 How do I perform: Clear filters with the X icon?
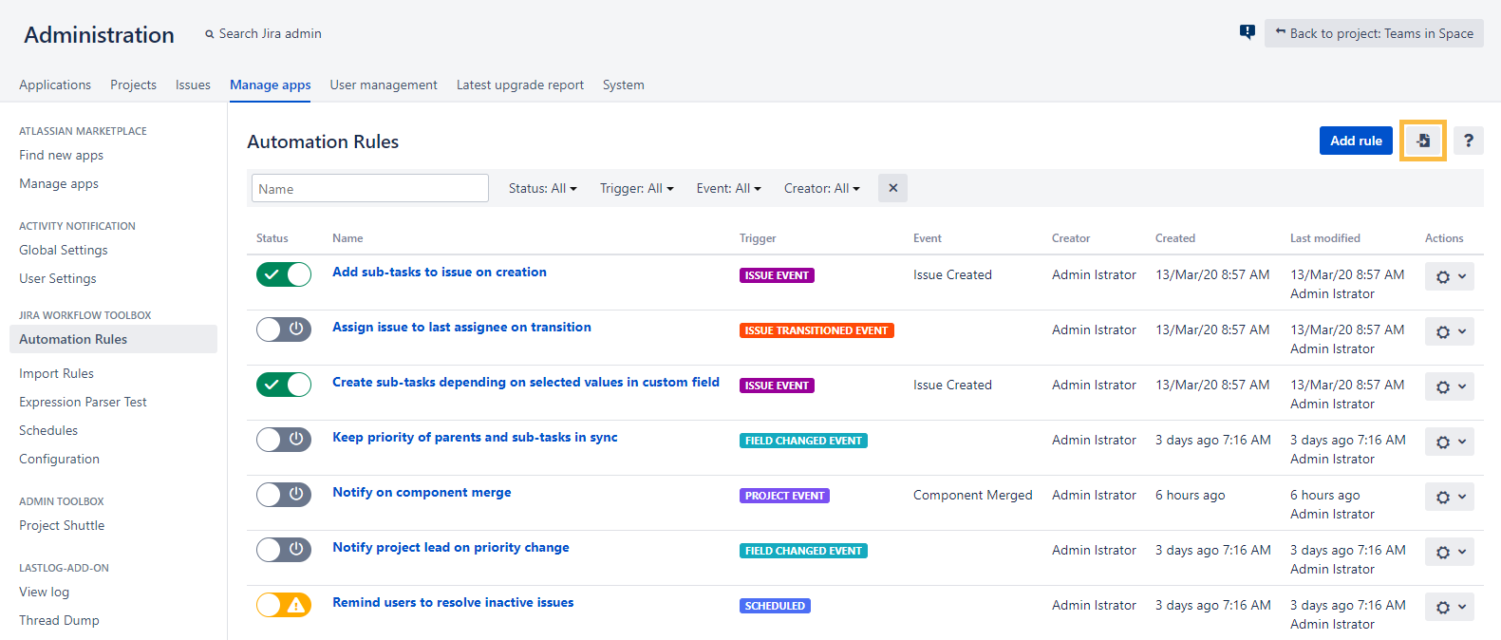click(892, 188)
